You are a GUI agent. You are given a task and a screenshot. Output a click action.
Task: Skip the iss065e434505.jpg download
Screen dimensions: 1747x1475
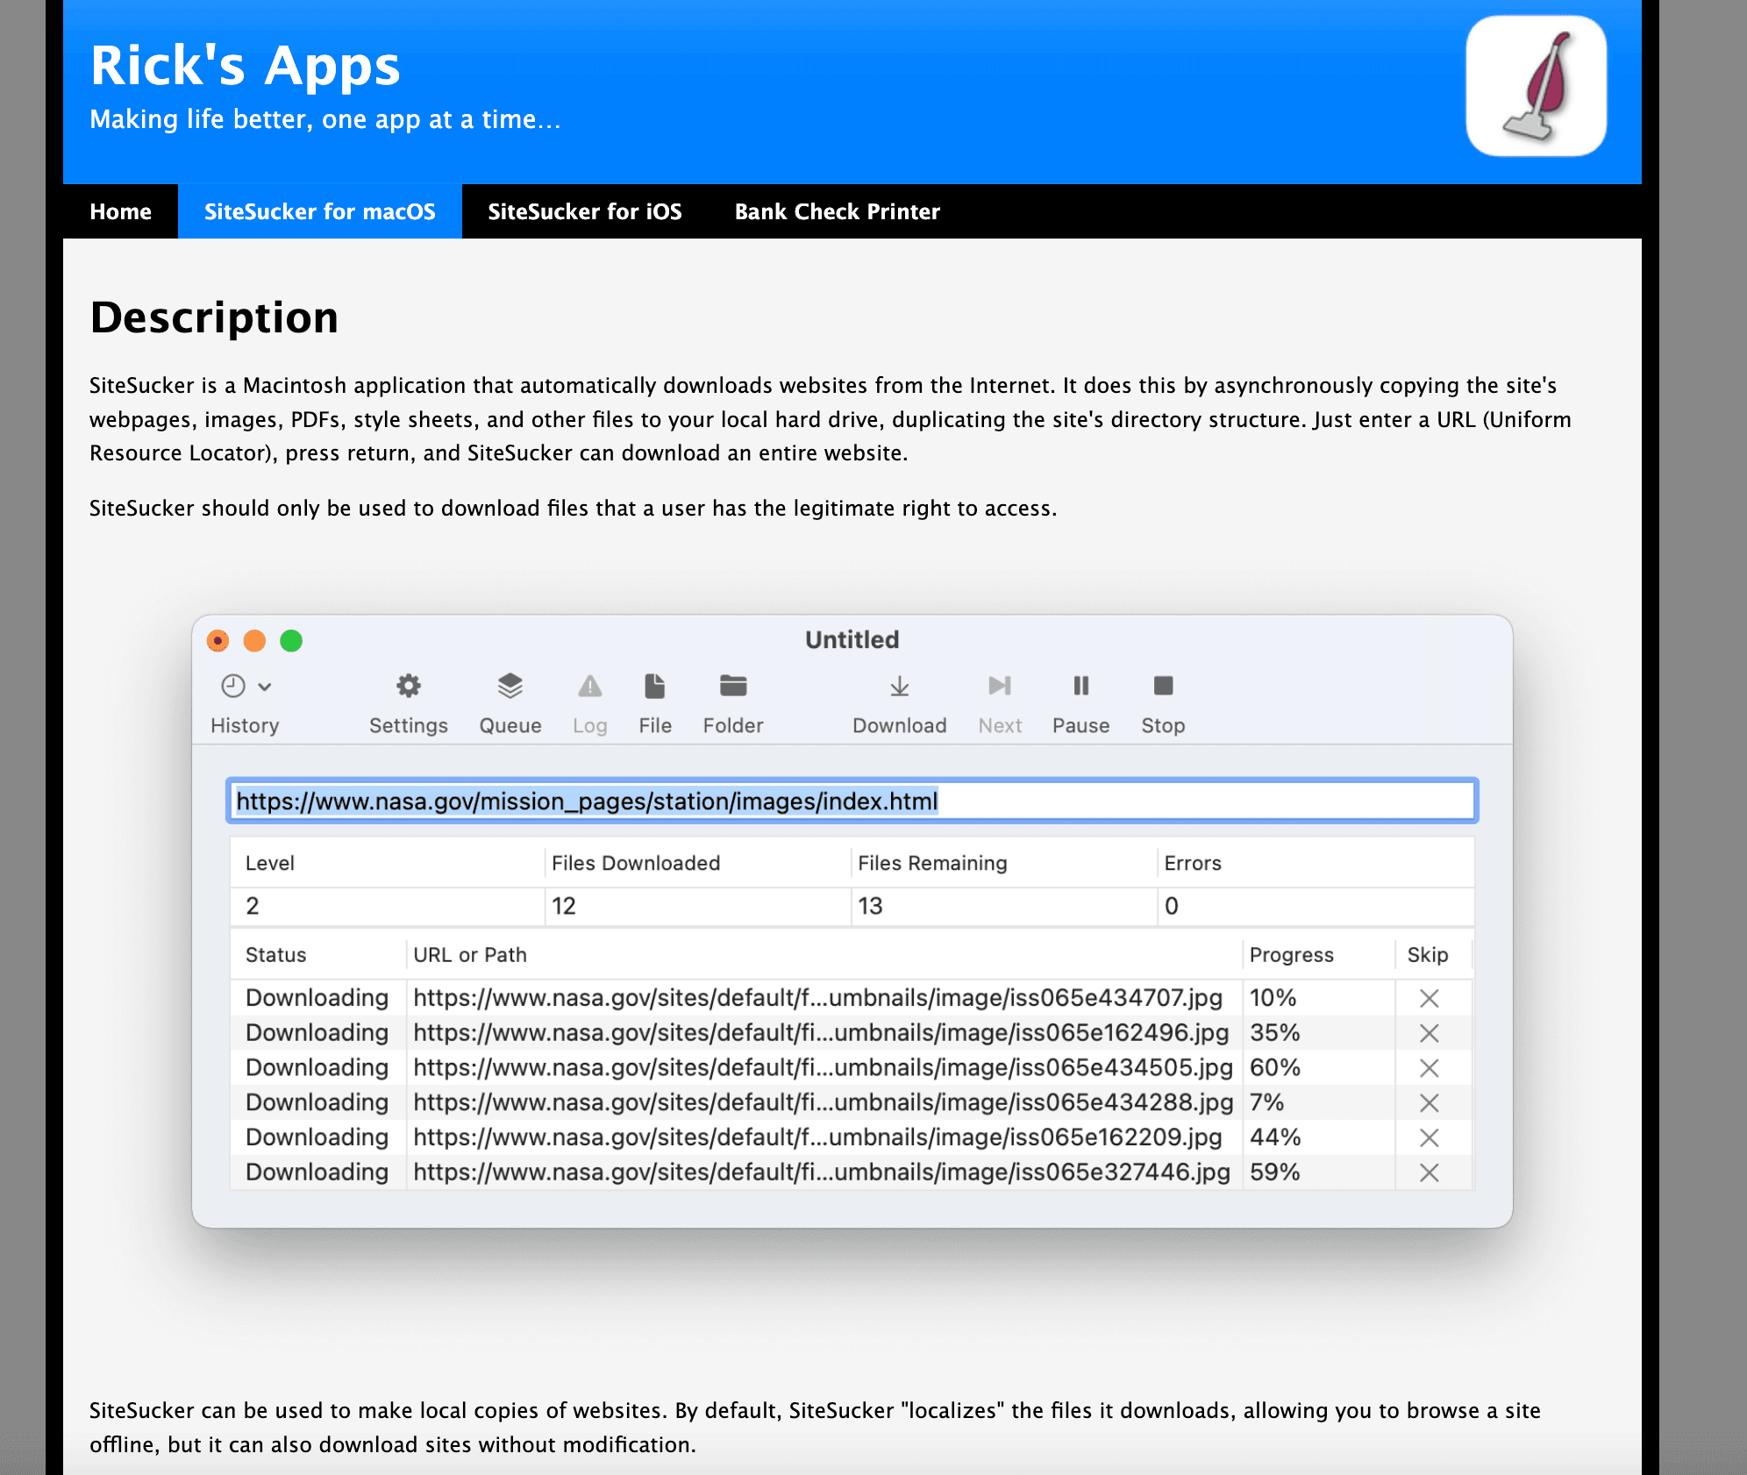1430,1068
